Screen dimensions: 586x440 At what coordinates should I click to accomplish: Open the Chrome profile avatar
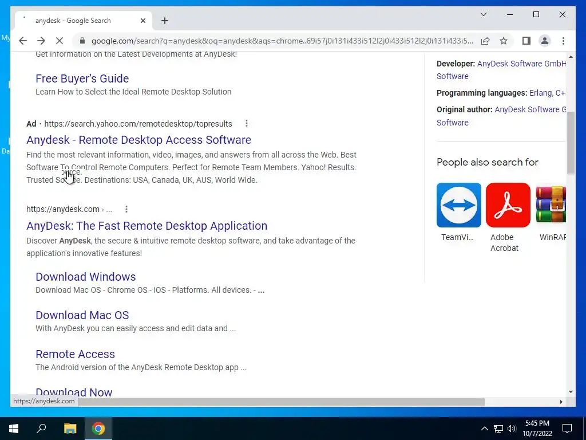(545, 41)
